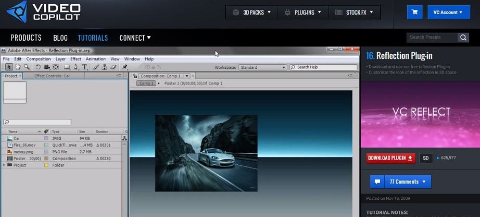
Task: Open the Animation menu
Action: 95,59
